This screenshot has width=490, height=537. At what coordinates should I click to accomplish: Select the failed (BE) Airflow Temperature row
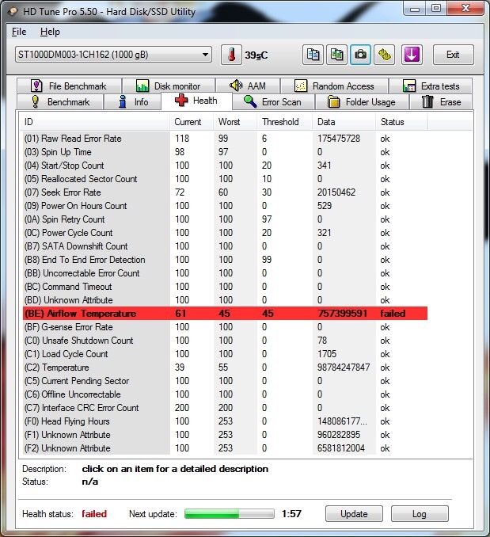click(225, 314)
